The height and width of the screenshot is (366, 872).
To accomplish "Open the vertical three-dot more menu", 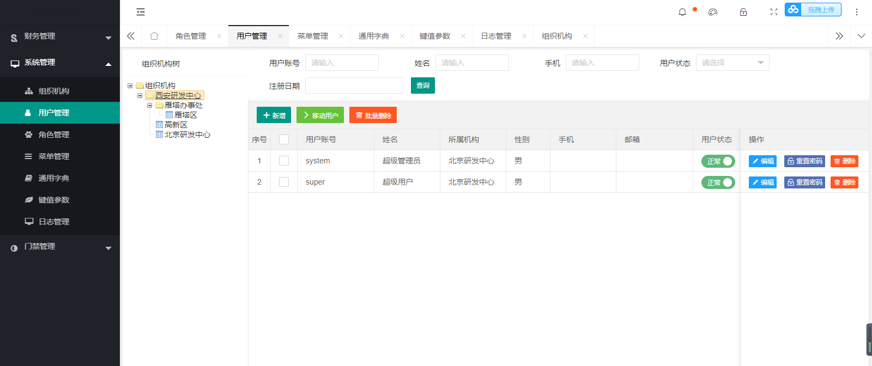I will tap(857, 12).
